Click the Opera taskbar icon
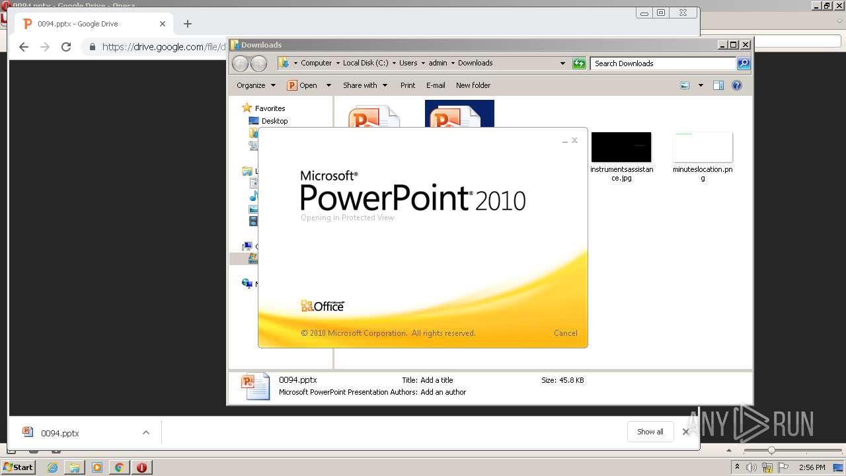Image resolution: width=846 pixels, height=476 pixels. (141, 467)
